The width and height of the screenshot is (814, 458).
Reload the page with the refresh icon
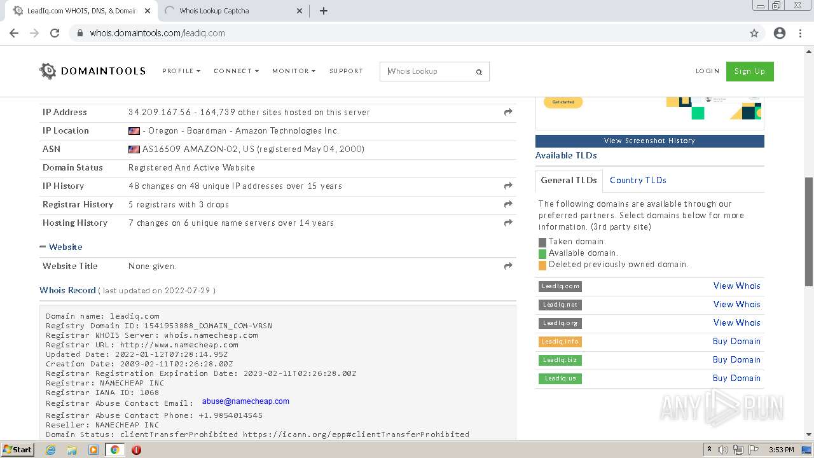(x=55, y=33)
